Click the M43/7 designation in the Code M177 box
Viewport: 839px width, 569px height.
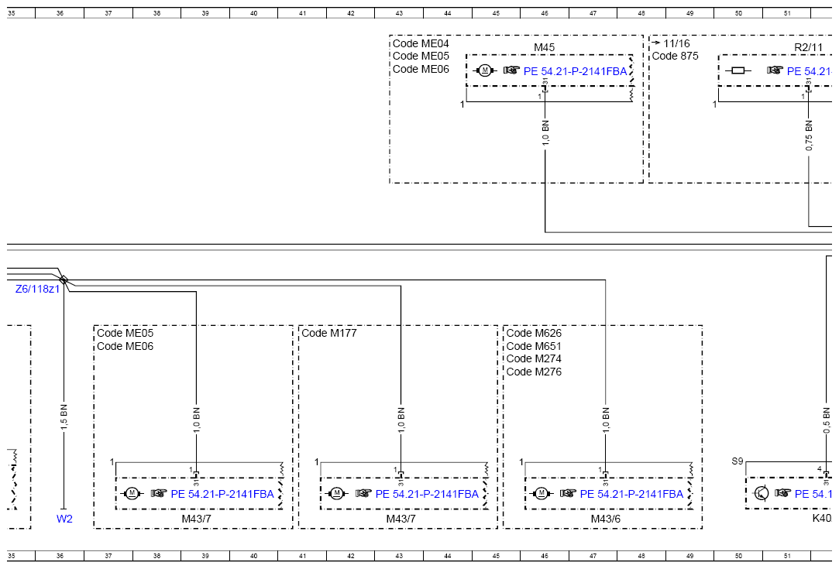(x=401, y=519)
